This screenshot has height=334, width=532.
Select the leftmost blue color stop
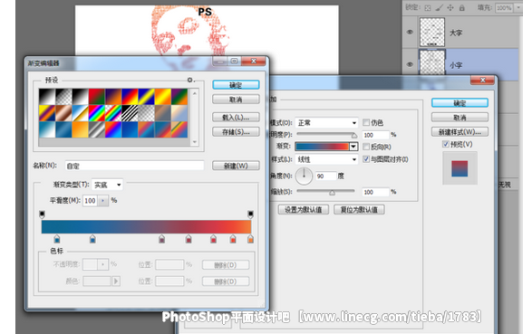(x=57, y=239)
